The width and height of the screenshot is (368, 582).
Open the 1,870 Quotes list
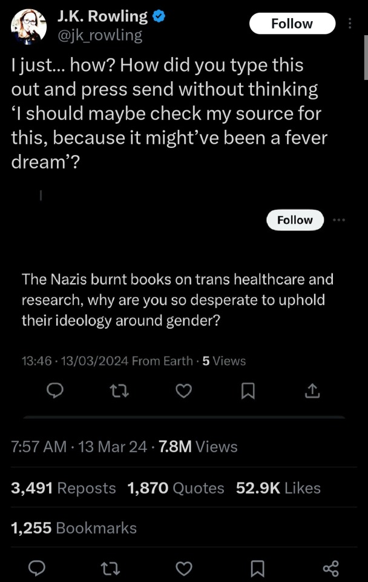pyautogui.click(x=176, y=488)
